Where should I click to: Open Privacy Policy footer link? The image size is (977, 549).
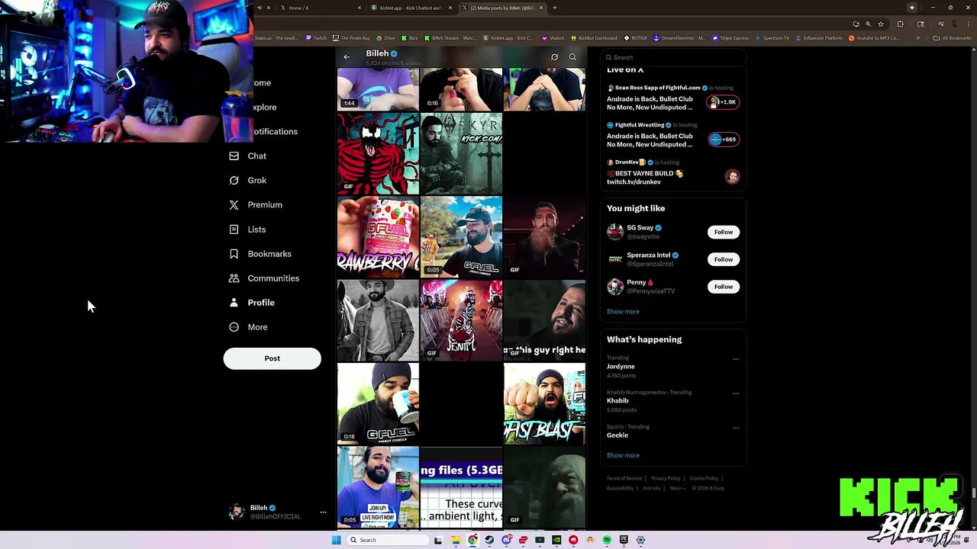(x=666, y=478)
